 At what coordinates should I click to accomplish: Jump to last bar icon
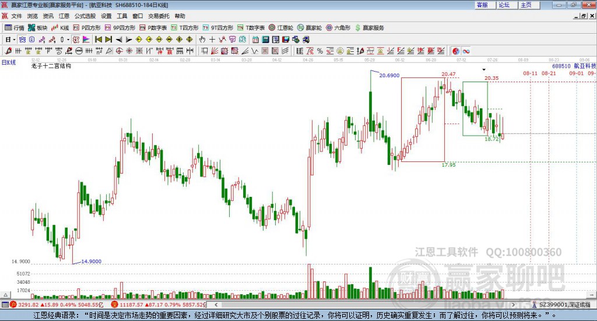pos(108,40)
